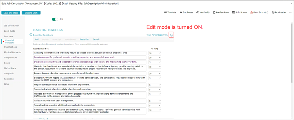The width and height of the screenshot is (294, 120).
Task: Open the top toolbar more-options ellipsis
Action: click(291, 12)
